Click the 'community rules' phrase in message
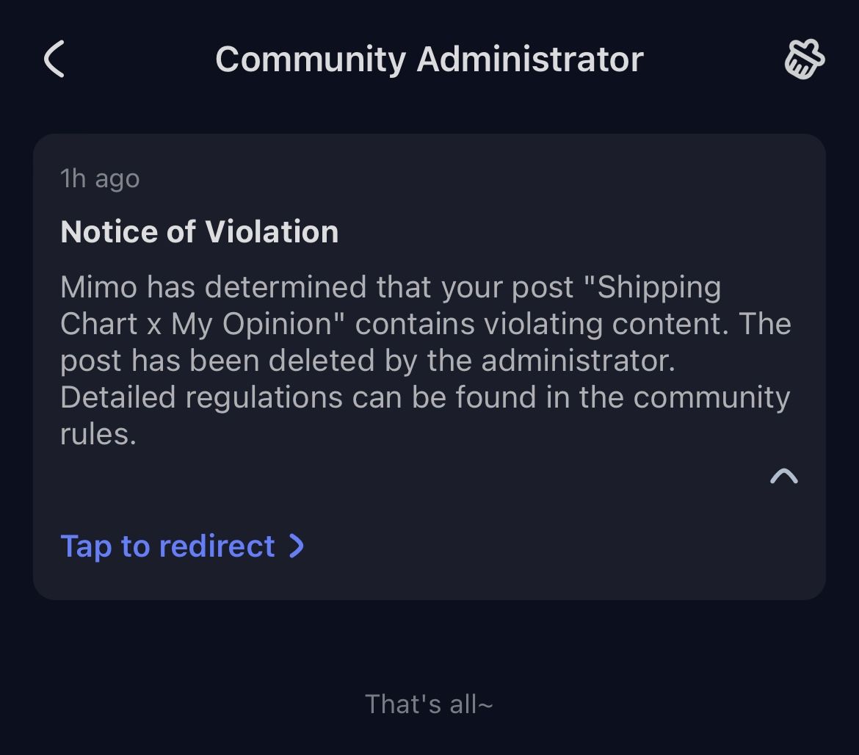Image resolution: width=859 pixels, height=755 pixels. point(425,416)
